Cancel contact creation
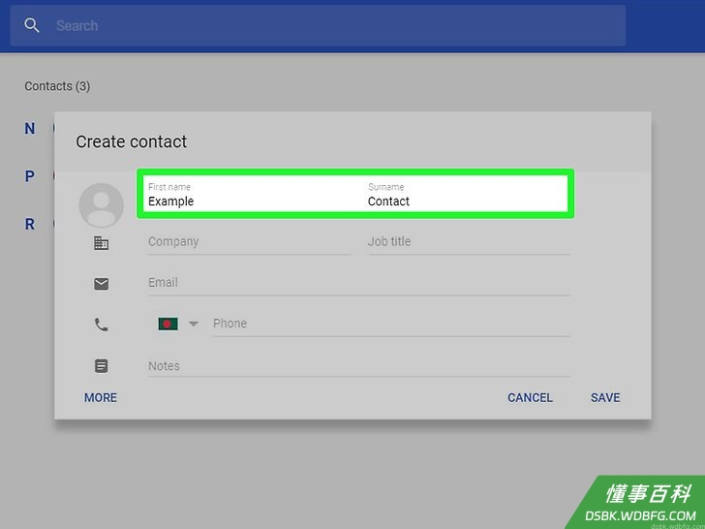Image resolution: width=705 pixels, height=529 pixels. pos(530,397)
